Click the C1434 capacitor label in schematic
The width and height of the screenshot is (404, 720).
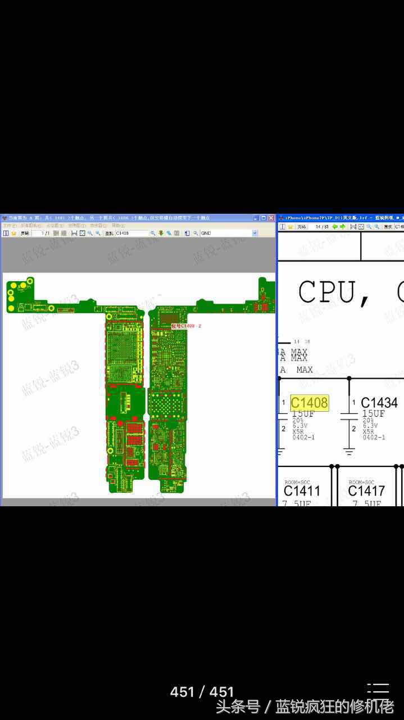[x=379, y=403]
